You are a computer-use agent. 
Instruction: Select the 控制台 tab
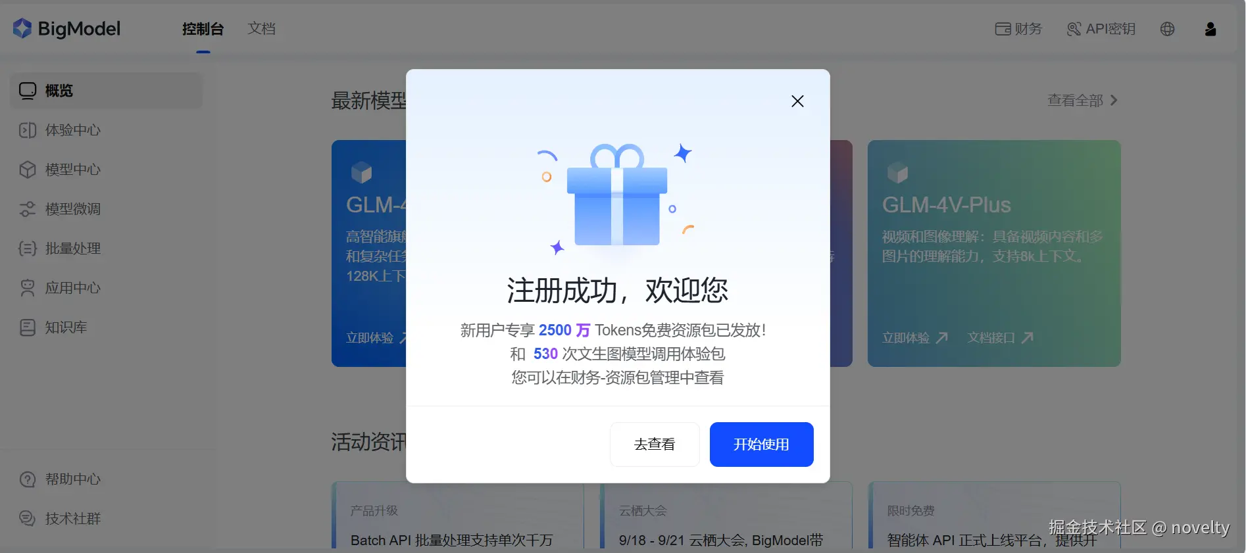coord(203,29)
